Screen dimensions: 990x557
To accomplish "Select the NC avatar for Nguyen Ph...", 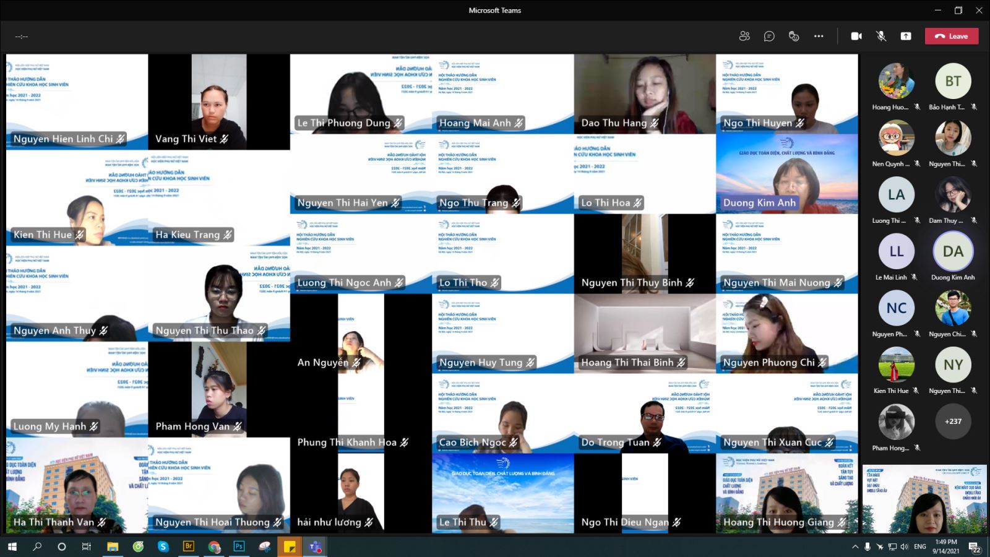I will pyautogui.click(x=897, y=308).
